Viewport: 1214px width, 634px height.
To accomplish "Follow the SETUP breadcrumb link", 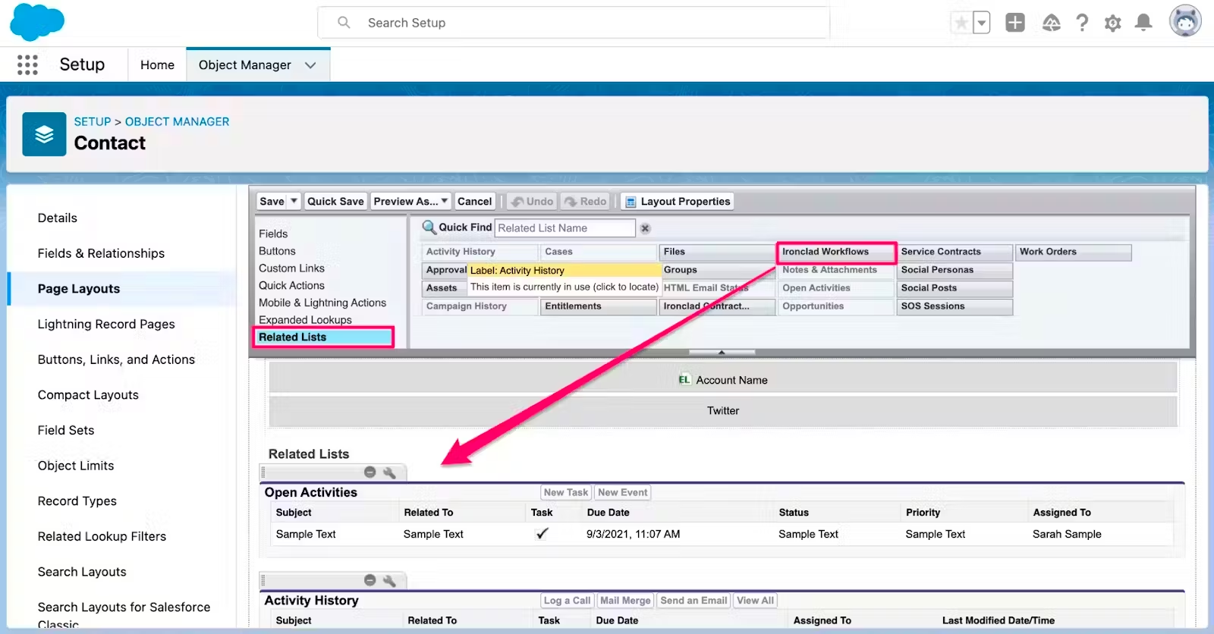I will 93,121.
